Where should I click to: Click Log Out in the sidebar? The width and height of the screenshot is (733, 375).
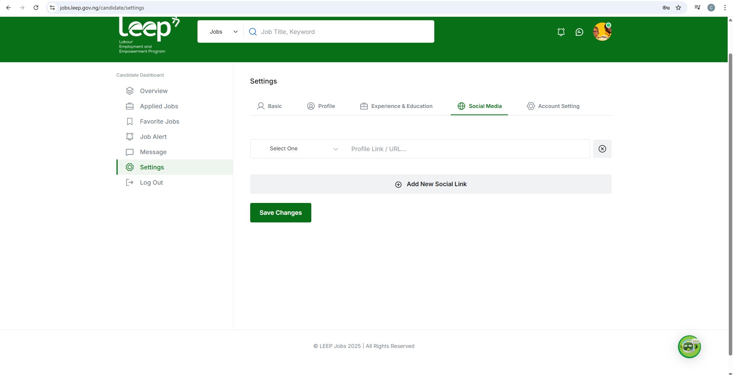[151, 182]
